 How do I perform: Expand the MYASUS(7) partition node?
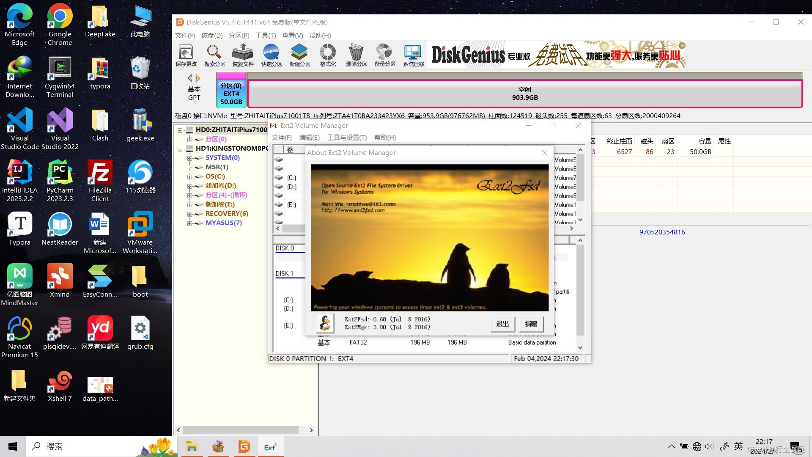(x=190, y=223)
